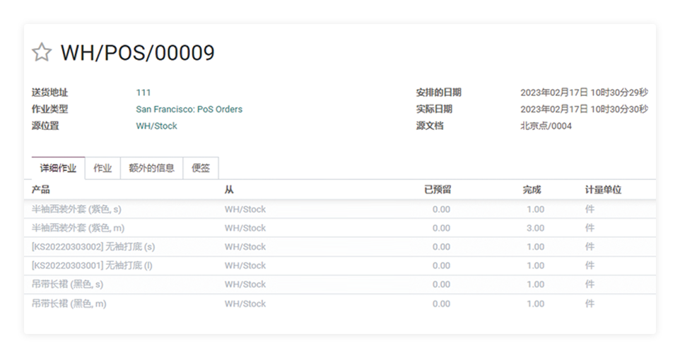Sort by the 完成 column header
The height and width of the screenshot is (358, 680).
coord(532,190)
